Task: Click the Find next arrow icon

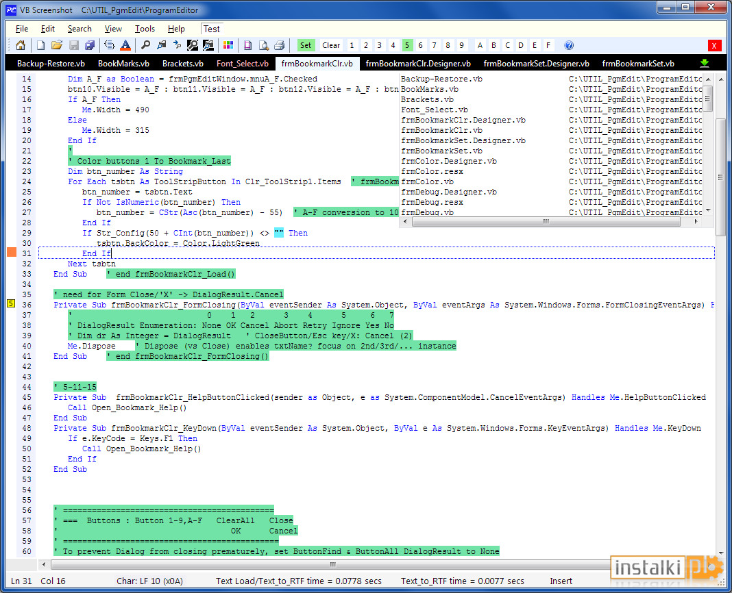Action: [177, 45]
